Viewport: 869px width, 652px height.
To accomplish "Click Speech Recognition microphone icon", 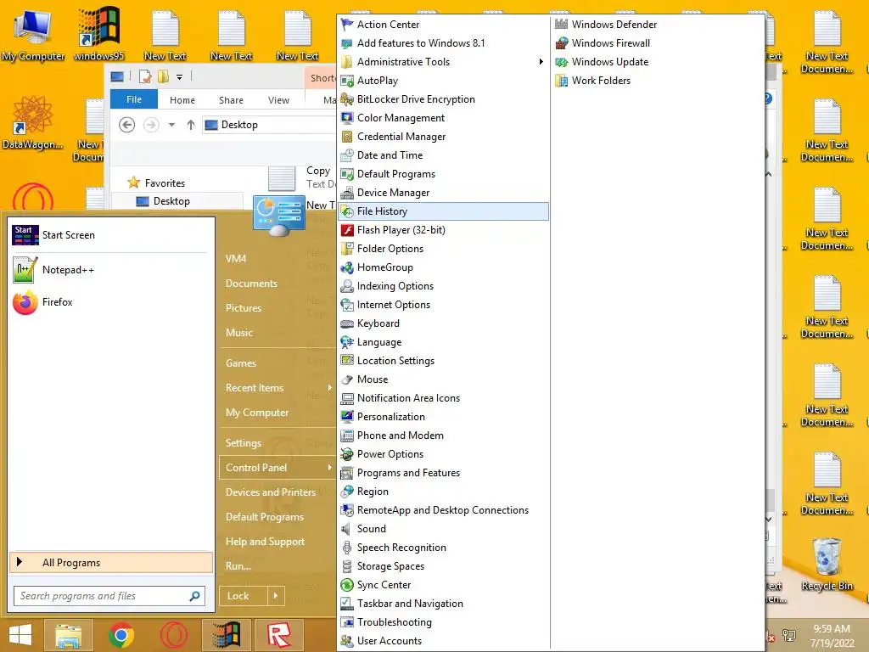I will tap(347, 548).
